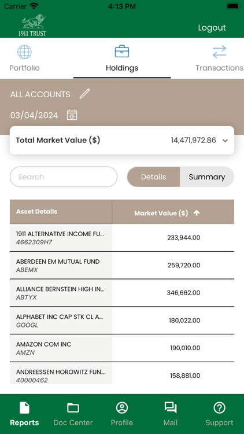Go to Profile in bottom bar
Image resolution: width=244 pixels, height=434 pixels.
[x=122, y=414]
